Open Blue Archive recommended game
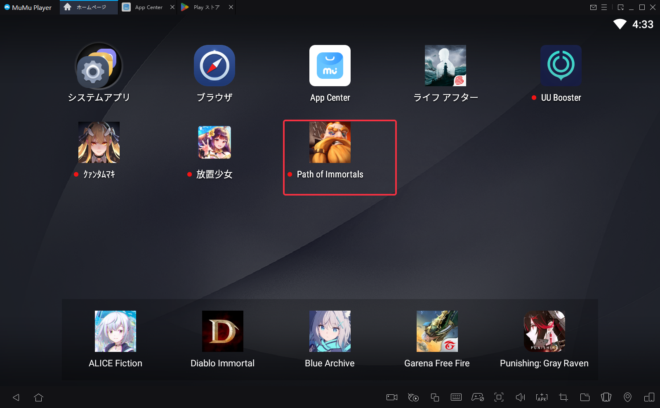Screen dimensions: 660x408 [330, 331]
